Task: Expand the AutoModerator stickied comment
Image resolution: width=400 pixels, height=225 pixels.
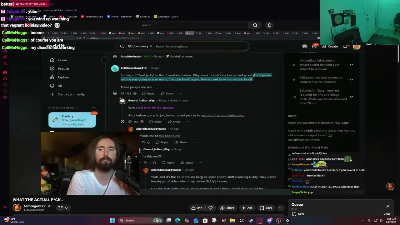Action: coord(115,57)
